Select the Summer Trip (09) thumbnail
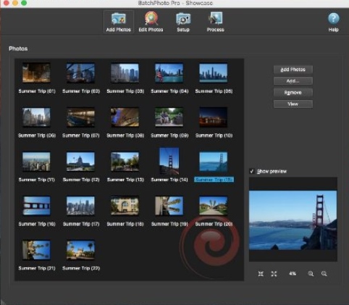The height and width of the screenshot is (305, 349). (169, 117)
